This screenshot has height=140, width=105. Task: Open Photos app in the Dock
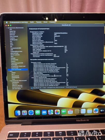(x=57, y=112)
